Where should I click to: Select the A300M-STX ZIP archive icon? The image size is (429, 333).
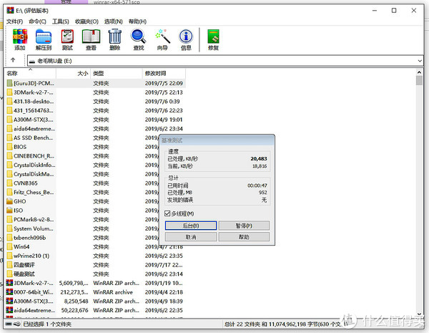9,301
